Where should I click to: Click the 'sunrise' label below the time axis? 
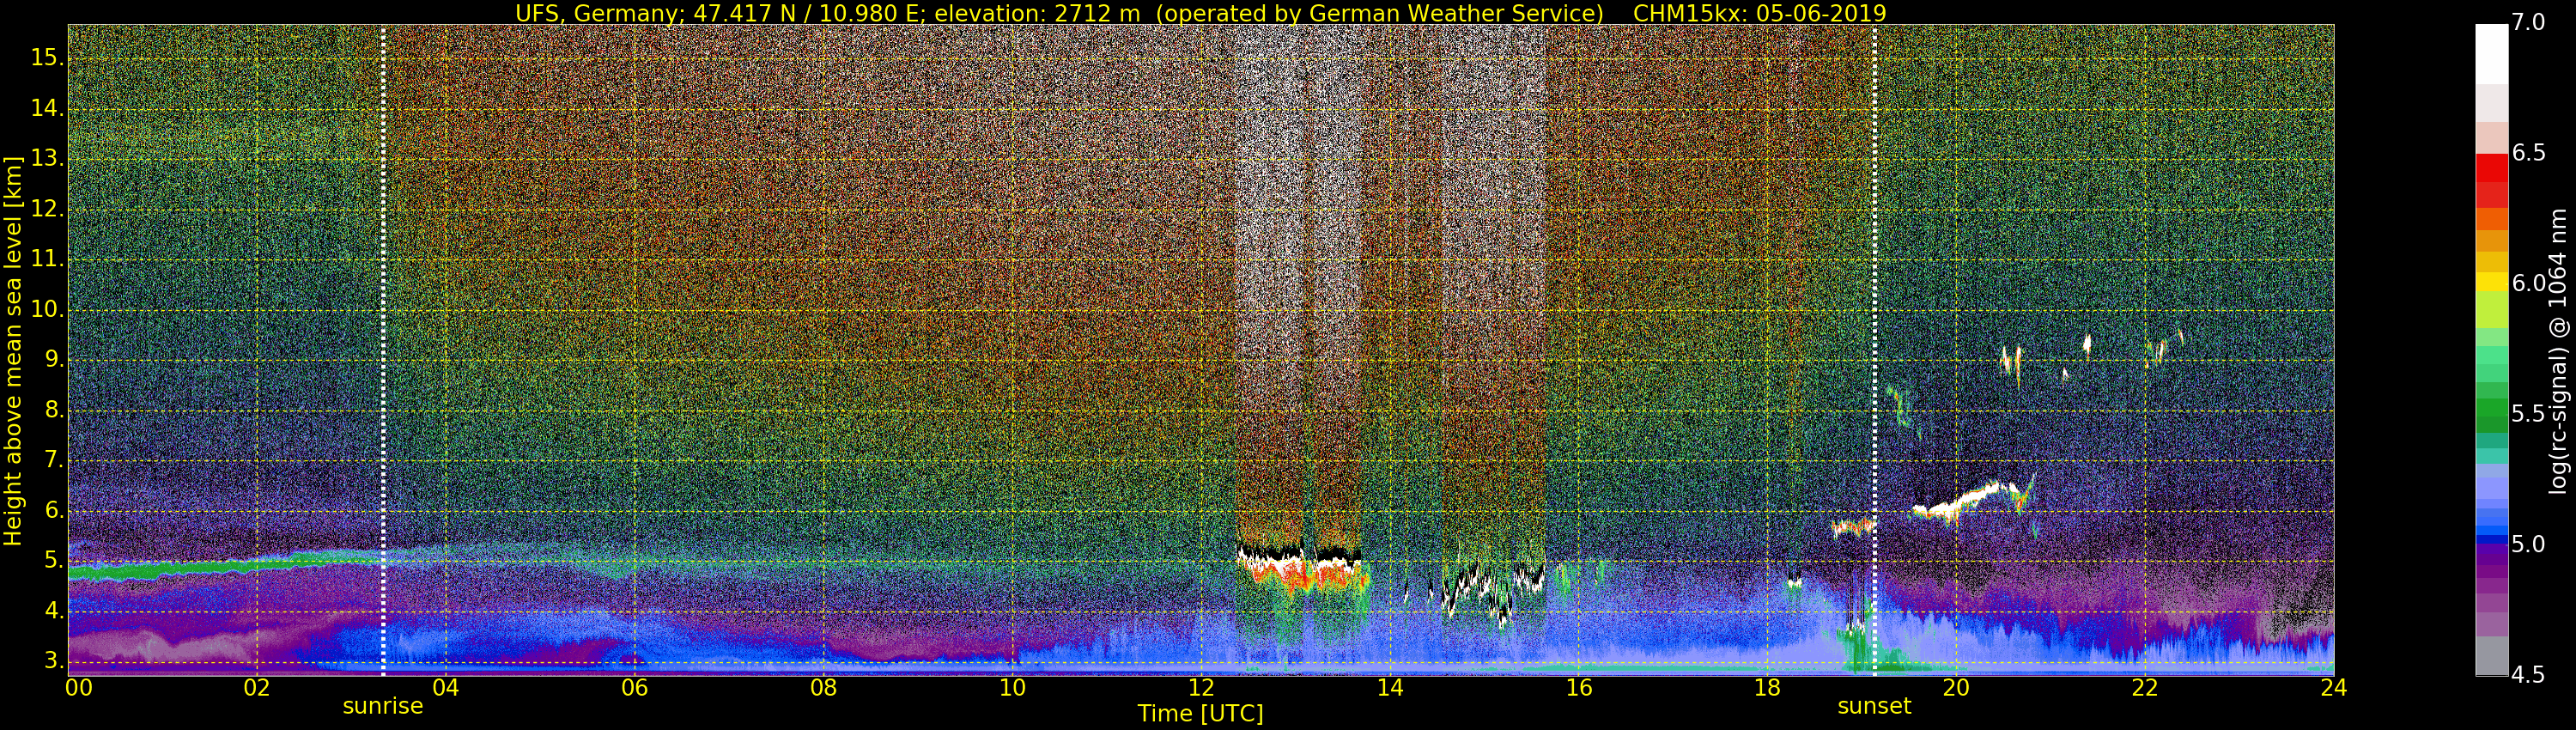coord(383,706)
